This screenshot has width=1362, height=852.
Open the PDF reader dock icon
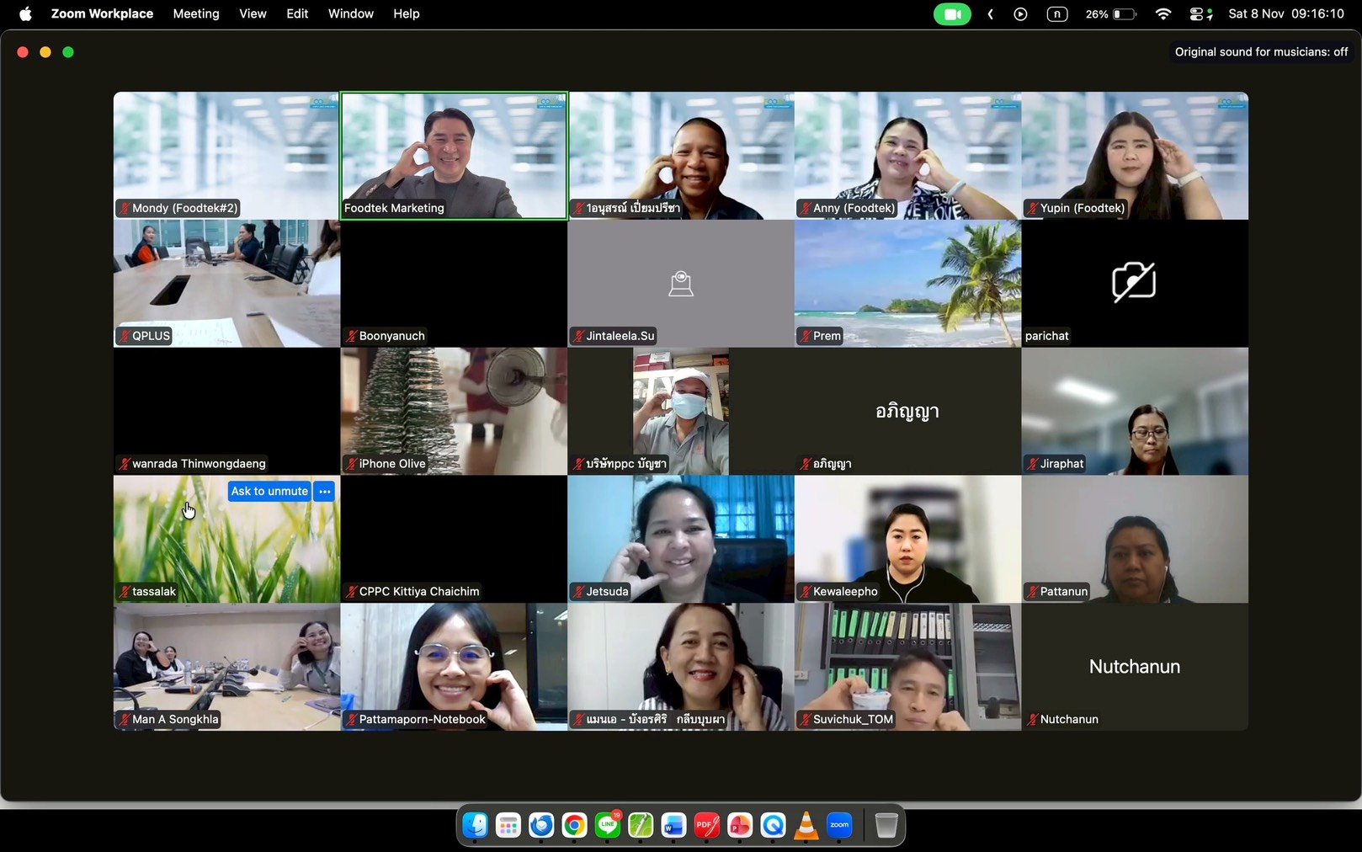(706, 826)
